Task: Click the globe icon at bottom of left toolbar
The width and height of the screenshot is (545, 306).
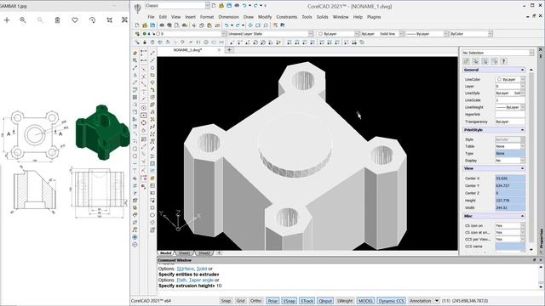Action: click(135, 237)
